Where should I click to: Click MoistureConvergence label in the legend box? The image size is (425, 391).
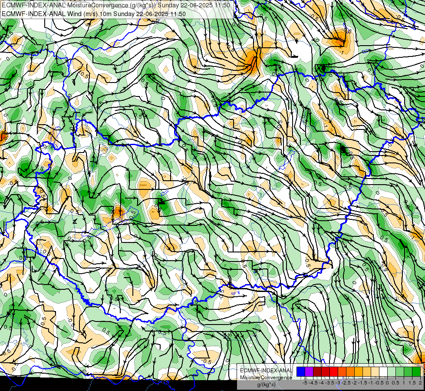[x=266, y=378]
